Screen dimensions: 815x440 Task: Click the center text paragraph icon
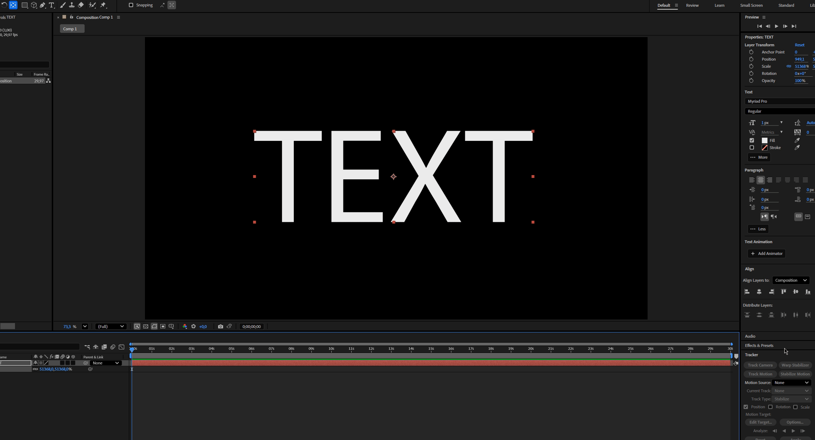point(761,180)
